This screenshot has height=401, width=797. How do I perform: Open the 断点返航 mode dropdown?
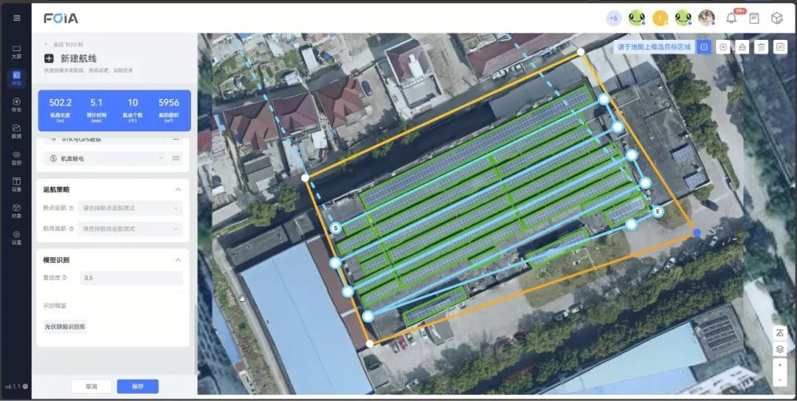[x=130, y=208]
